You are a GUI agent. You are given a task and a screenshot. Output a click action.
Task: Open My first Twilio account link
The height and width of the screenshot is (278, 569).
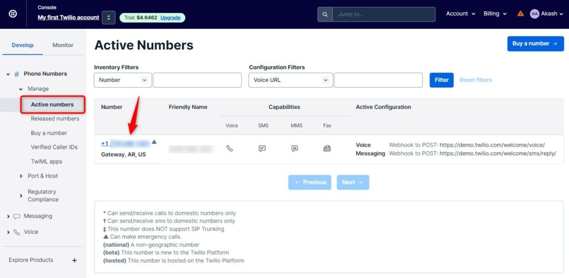pos(68,17)
